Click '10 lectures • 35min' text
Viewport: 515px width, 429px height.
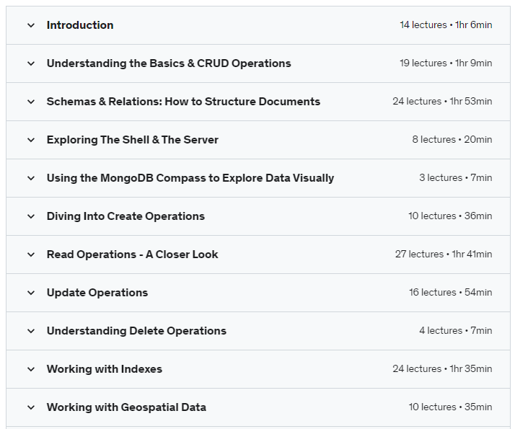tap(450, 407)
